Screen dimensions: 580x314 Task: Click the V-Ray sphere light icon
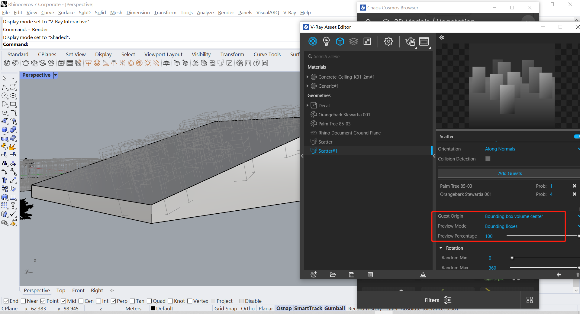[x=97, y=63]
